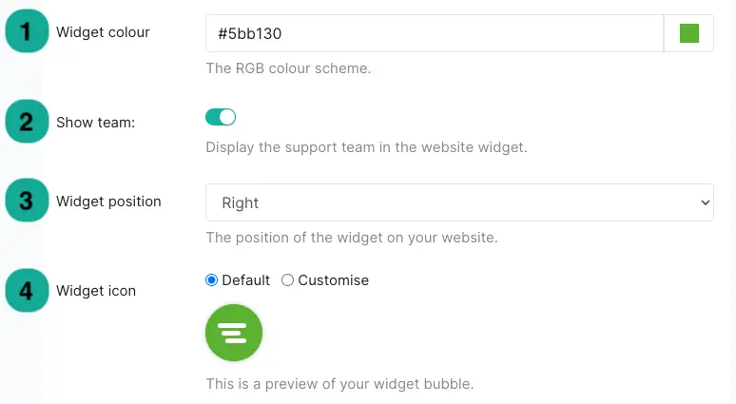Click the Right option text in select
Screen dimensions: 736x404
pyautogui.click(x=241, y=202)
